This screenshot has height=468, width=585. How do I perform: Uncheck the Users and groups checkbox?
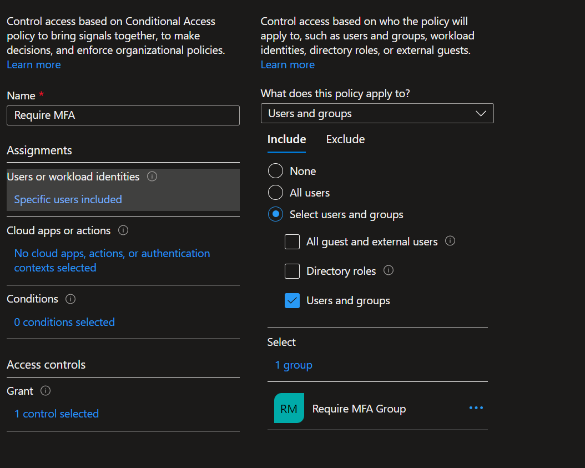[x=292, y=301]
